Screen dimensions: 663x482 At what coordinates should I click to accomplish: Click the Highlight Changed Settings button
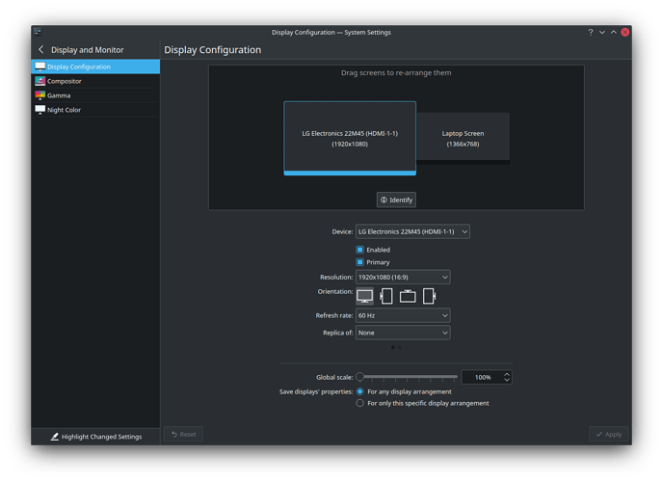[x=95, y=437]
